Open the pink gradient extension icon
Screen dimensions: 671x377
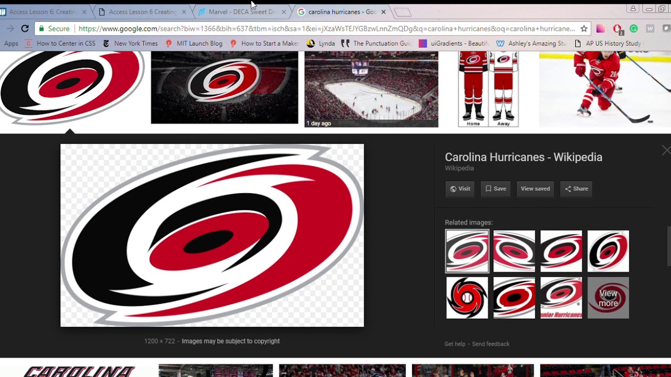tap(601, 29)
